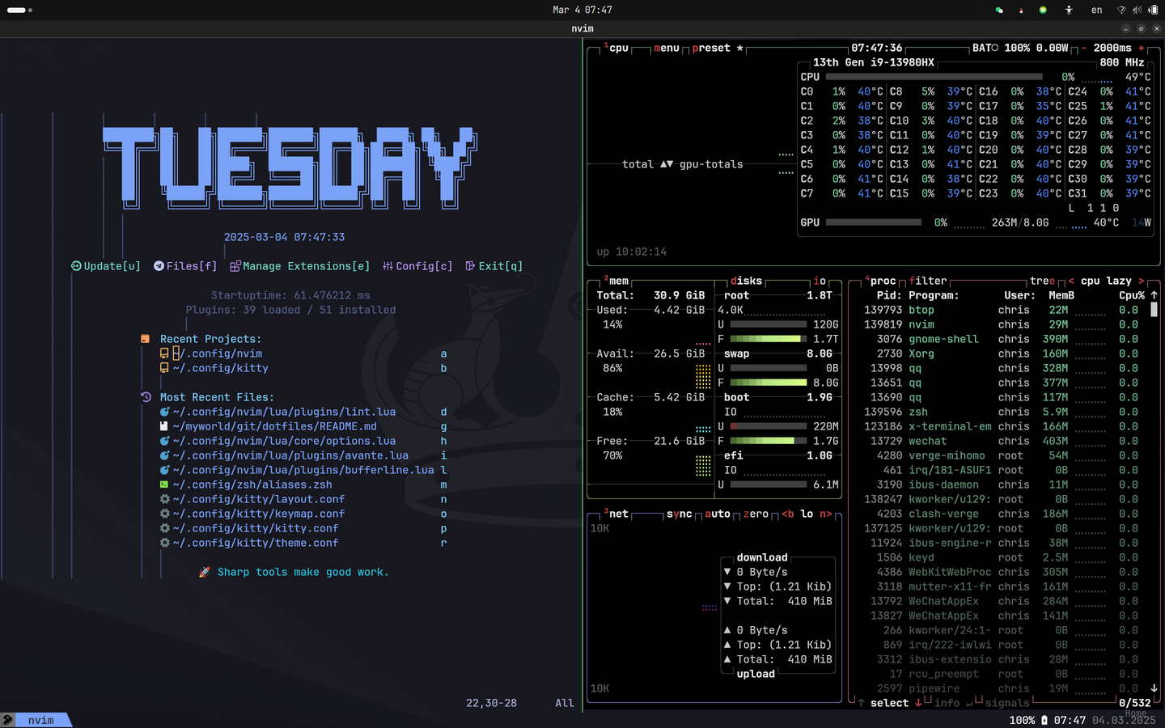Click the nvim icon in the bottom statusline
Screen dimensions: 1165x728
click(x=10, y=720)
